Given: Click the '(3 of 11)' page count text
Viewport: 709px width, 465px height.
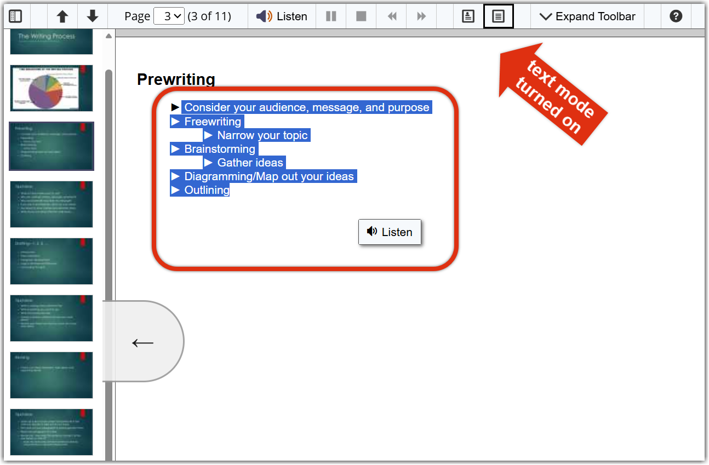Looking at the screenshot, I should pos(209,16).
